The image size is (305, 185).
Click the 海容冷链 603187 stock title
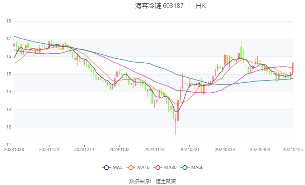159,6
